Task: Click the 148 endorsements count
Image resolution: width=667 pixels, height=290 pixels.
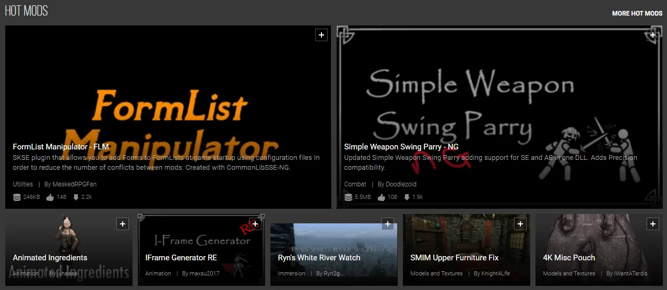Action: pos(61,197)
